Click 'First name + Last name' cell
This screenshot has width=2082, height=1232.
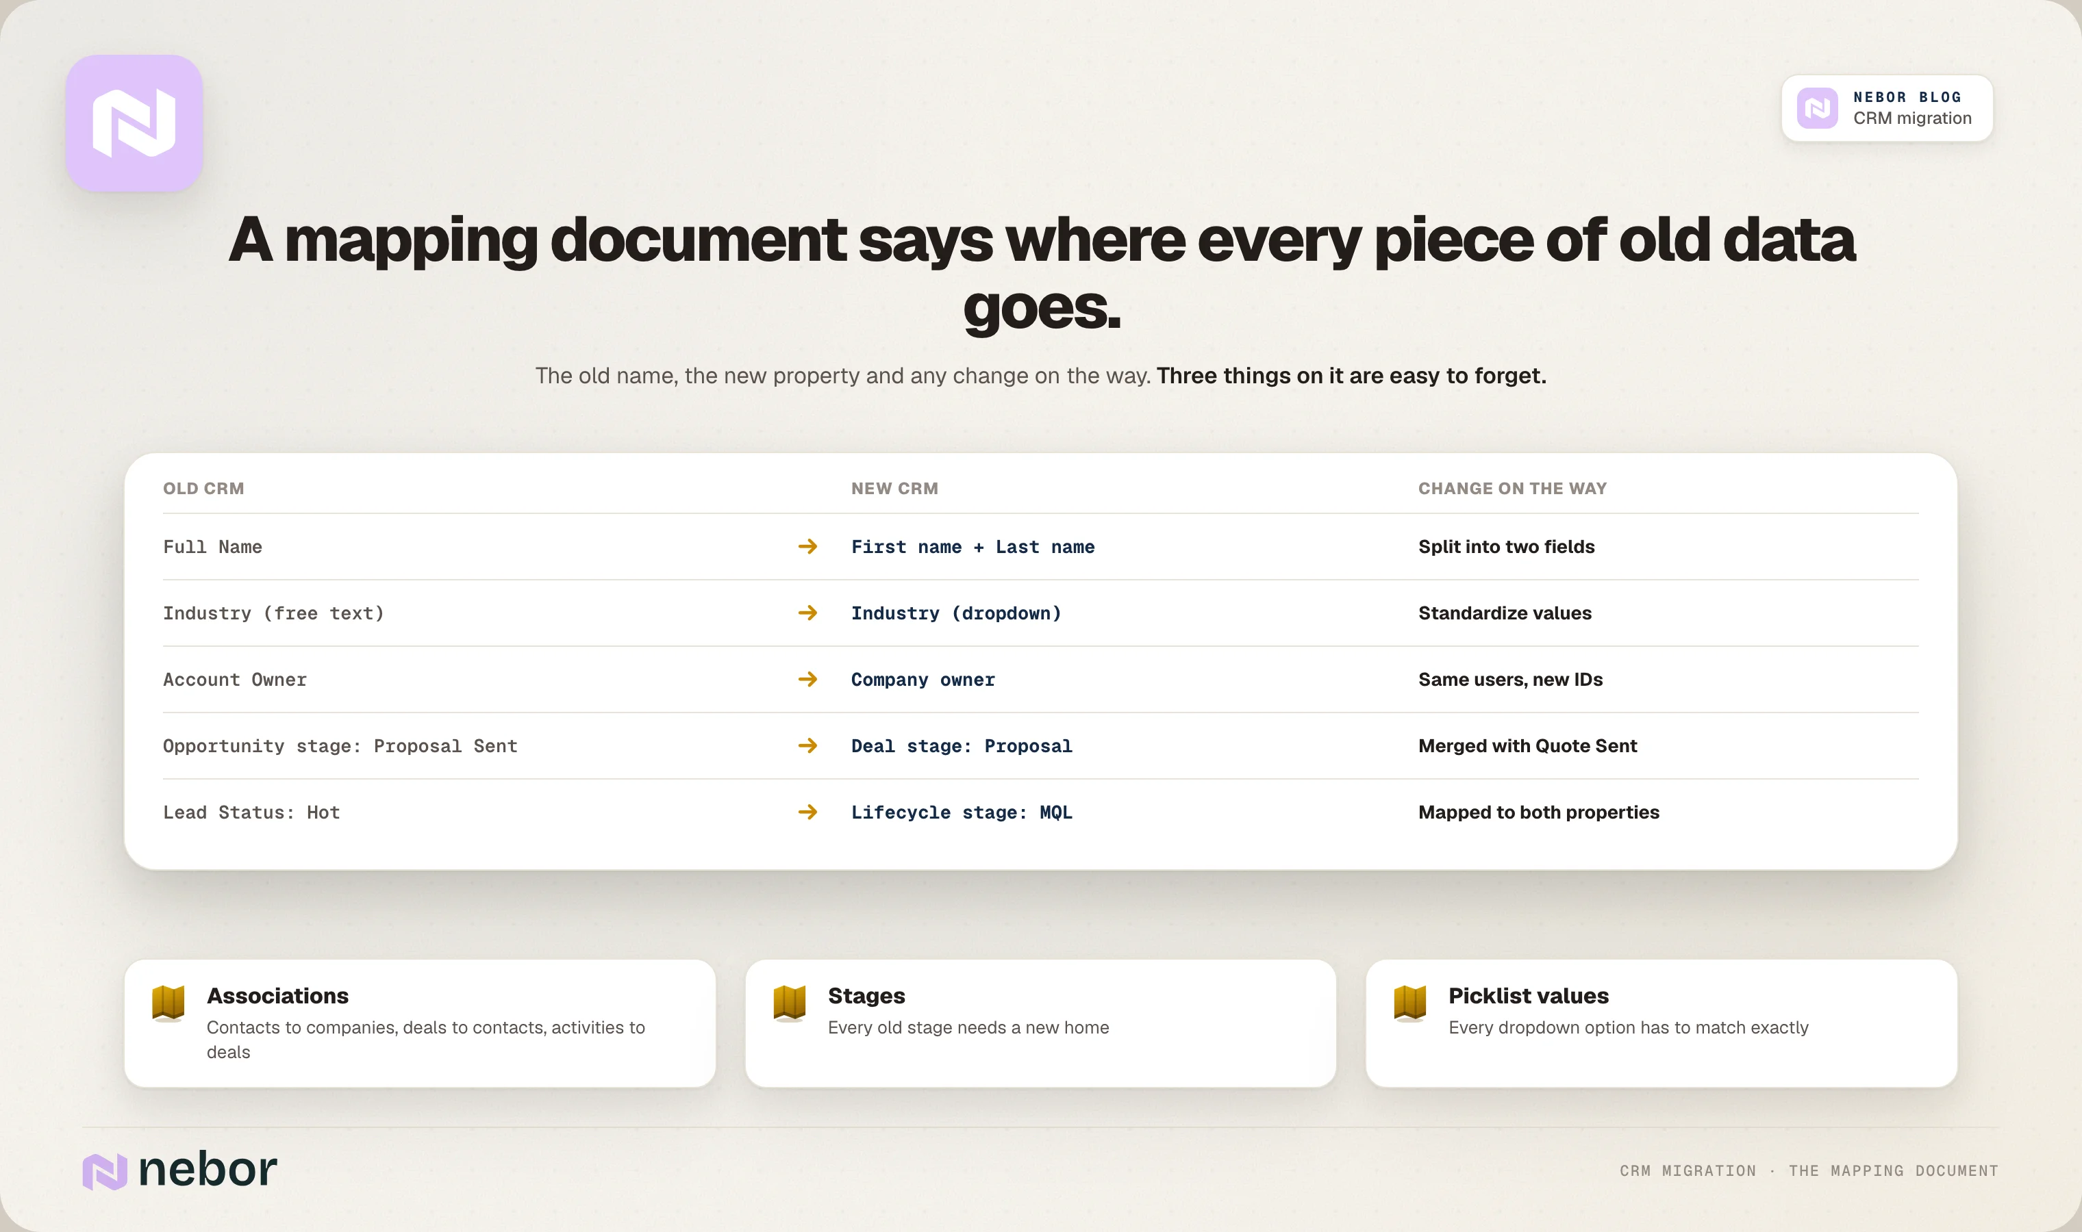coord(973,547)
